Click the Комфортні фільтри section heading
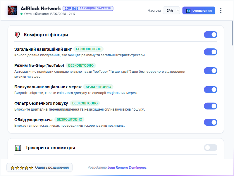234x176 pixels. [x=46, y=35]
